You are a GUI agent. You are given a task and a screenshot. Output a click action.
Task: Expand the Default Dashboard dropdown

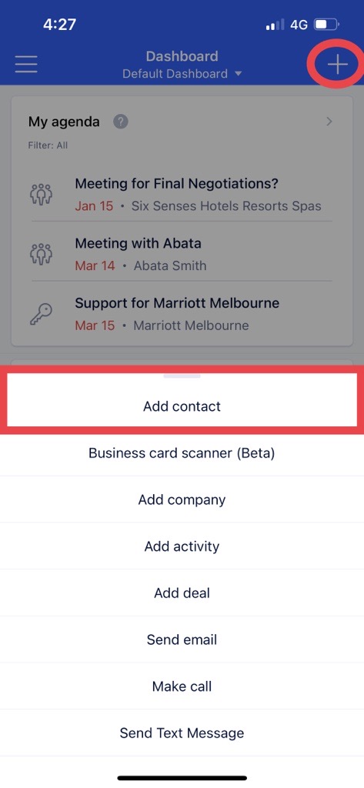182,74
